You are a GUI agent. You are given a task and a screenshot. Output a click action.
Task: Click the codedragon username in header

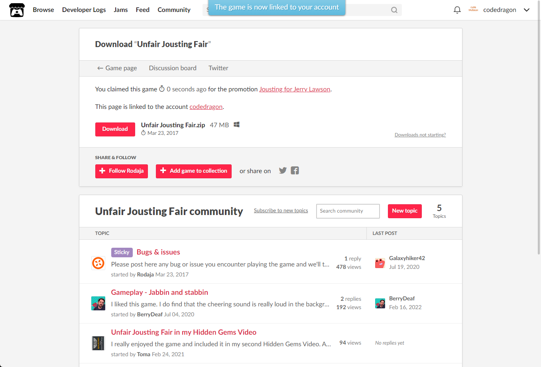[x=500, y=10]
